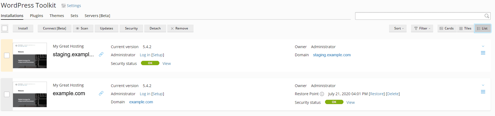The height and width of the screenshot is (116, 495).
Task: Open the Servers [Beta] tab
Action: (97, 16)
